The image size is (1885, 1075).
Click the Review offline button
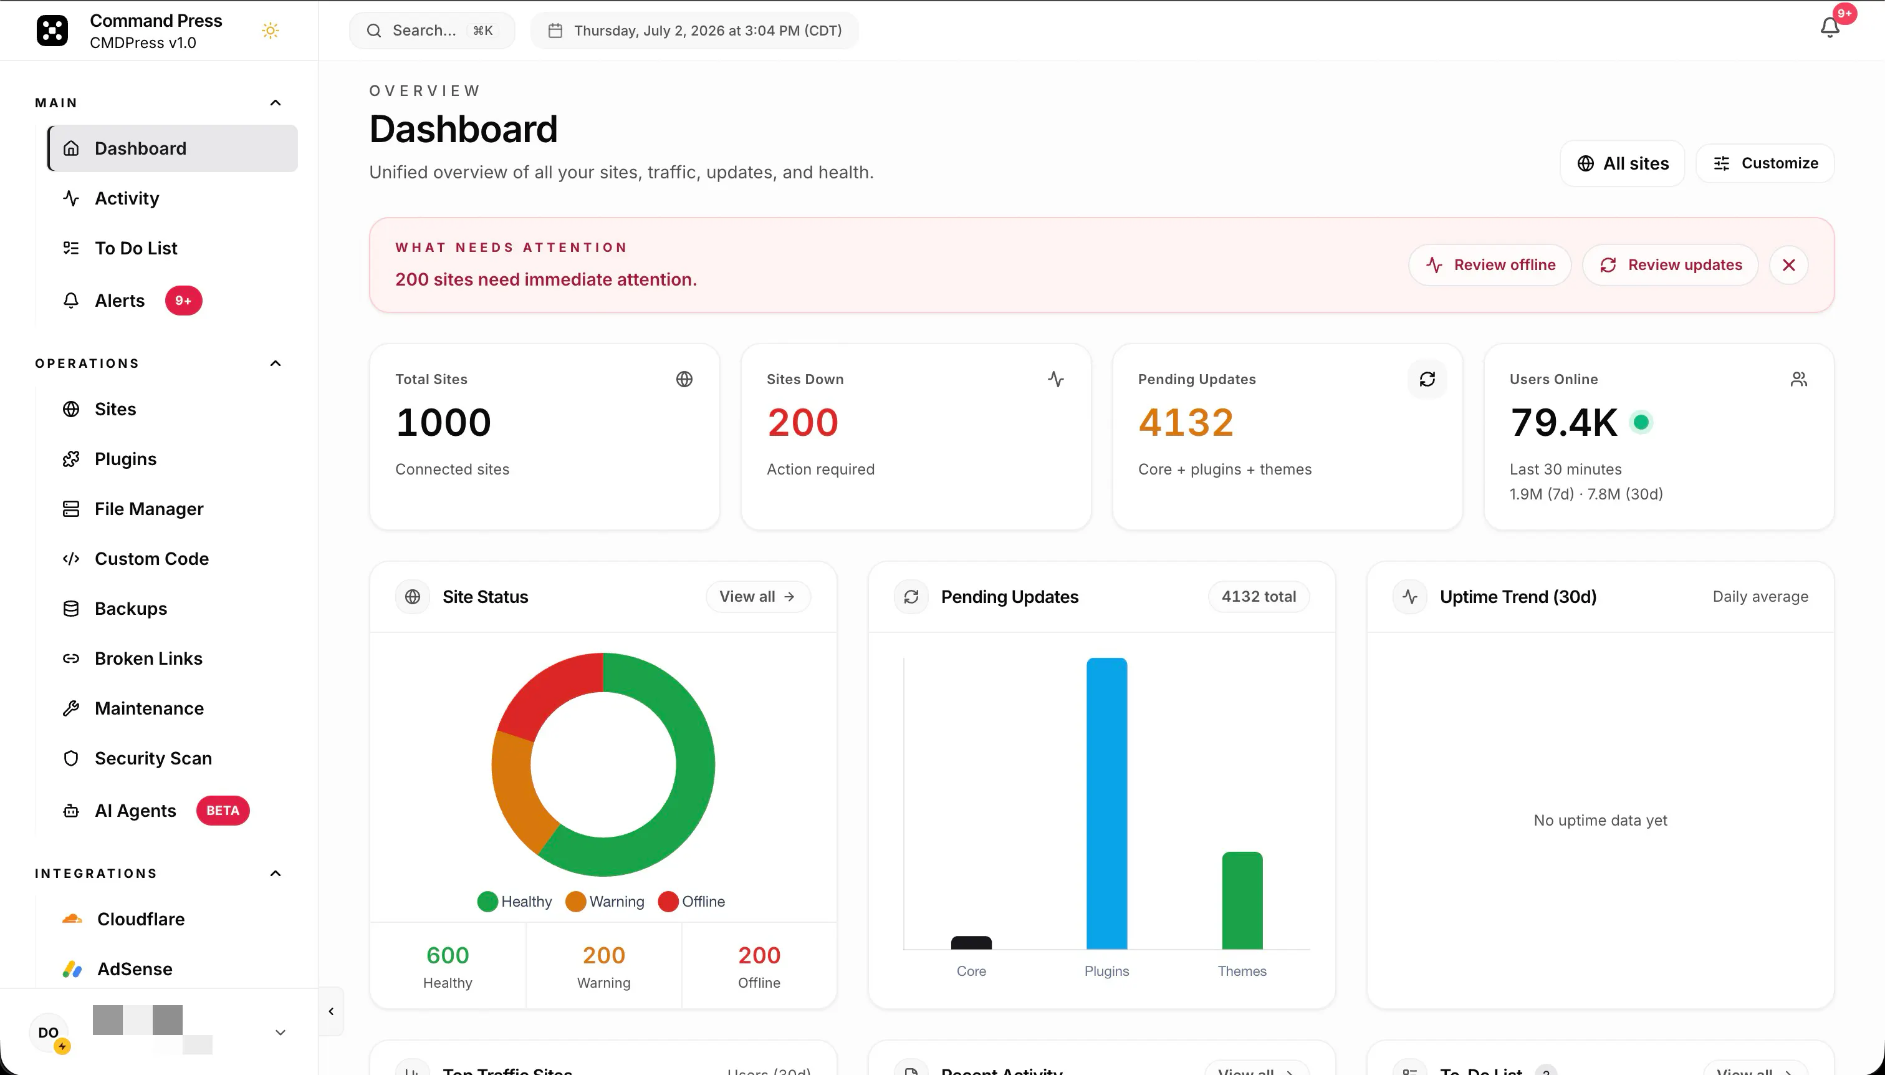[1489, 265]
